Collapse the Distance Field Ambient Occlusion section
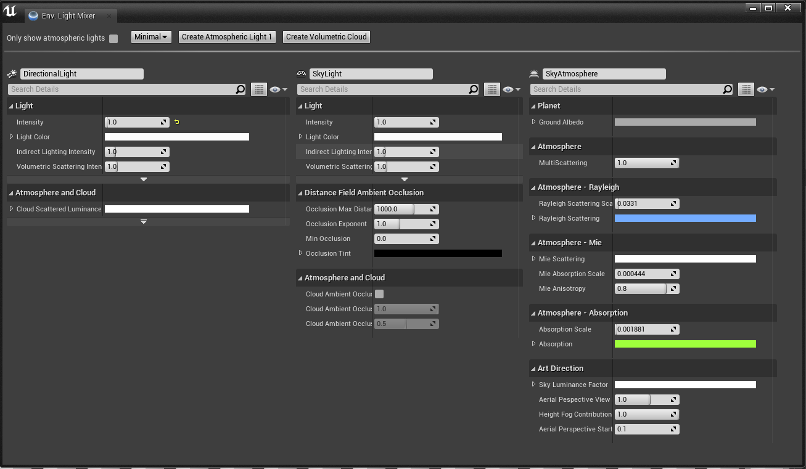 tap(300, 193)
